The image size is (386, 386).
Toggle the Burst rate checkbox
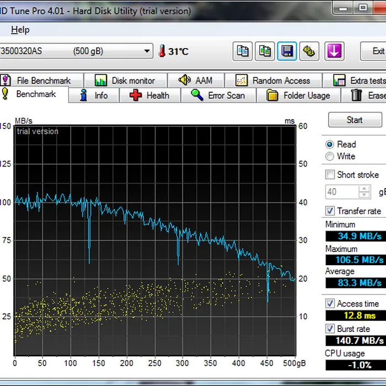(x=330, y=329)
